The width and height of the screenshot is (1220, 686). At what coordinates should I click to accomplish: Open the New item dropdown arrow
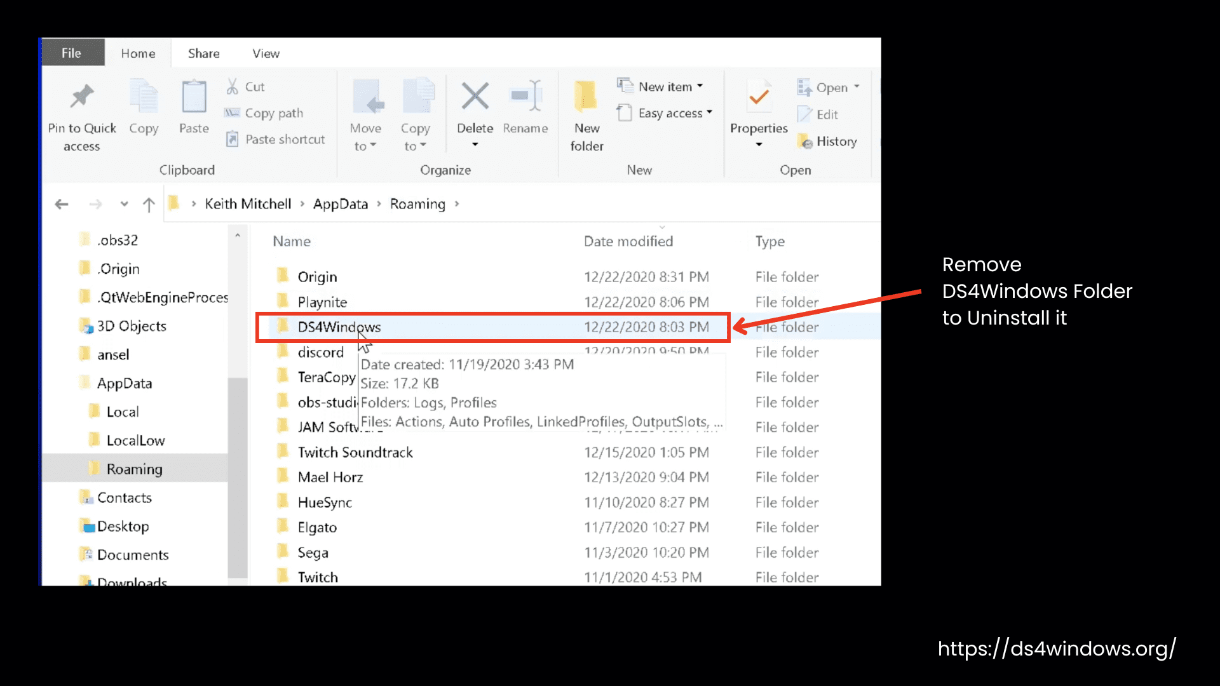700,86
